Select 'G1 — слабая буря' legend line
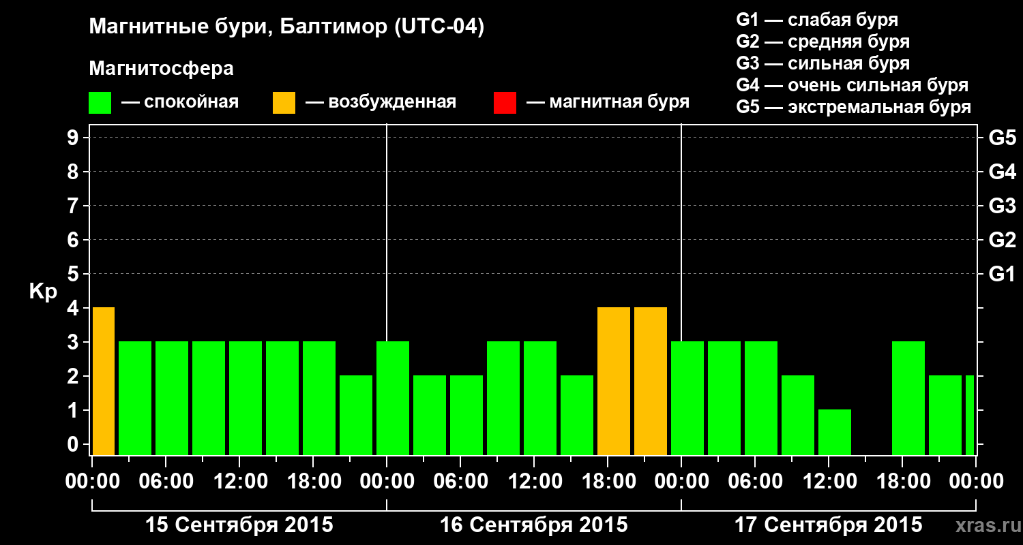Screen dimensions: 1023x545 817,20
